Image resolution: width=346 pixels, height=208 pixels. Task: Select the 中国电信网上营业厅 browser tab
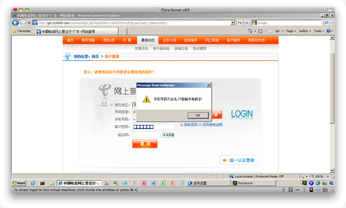(77, 31)
